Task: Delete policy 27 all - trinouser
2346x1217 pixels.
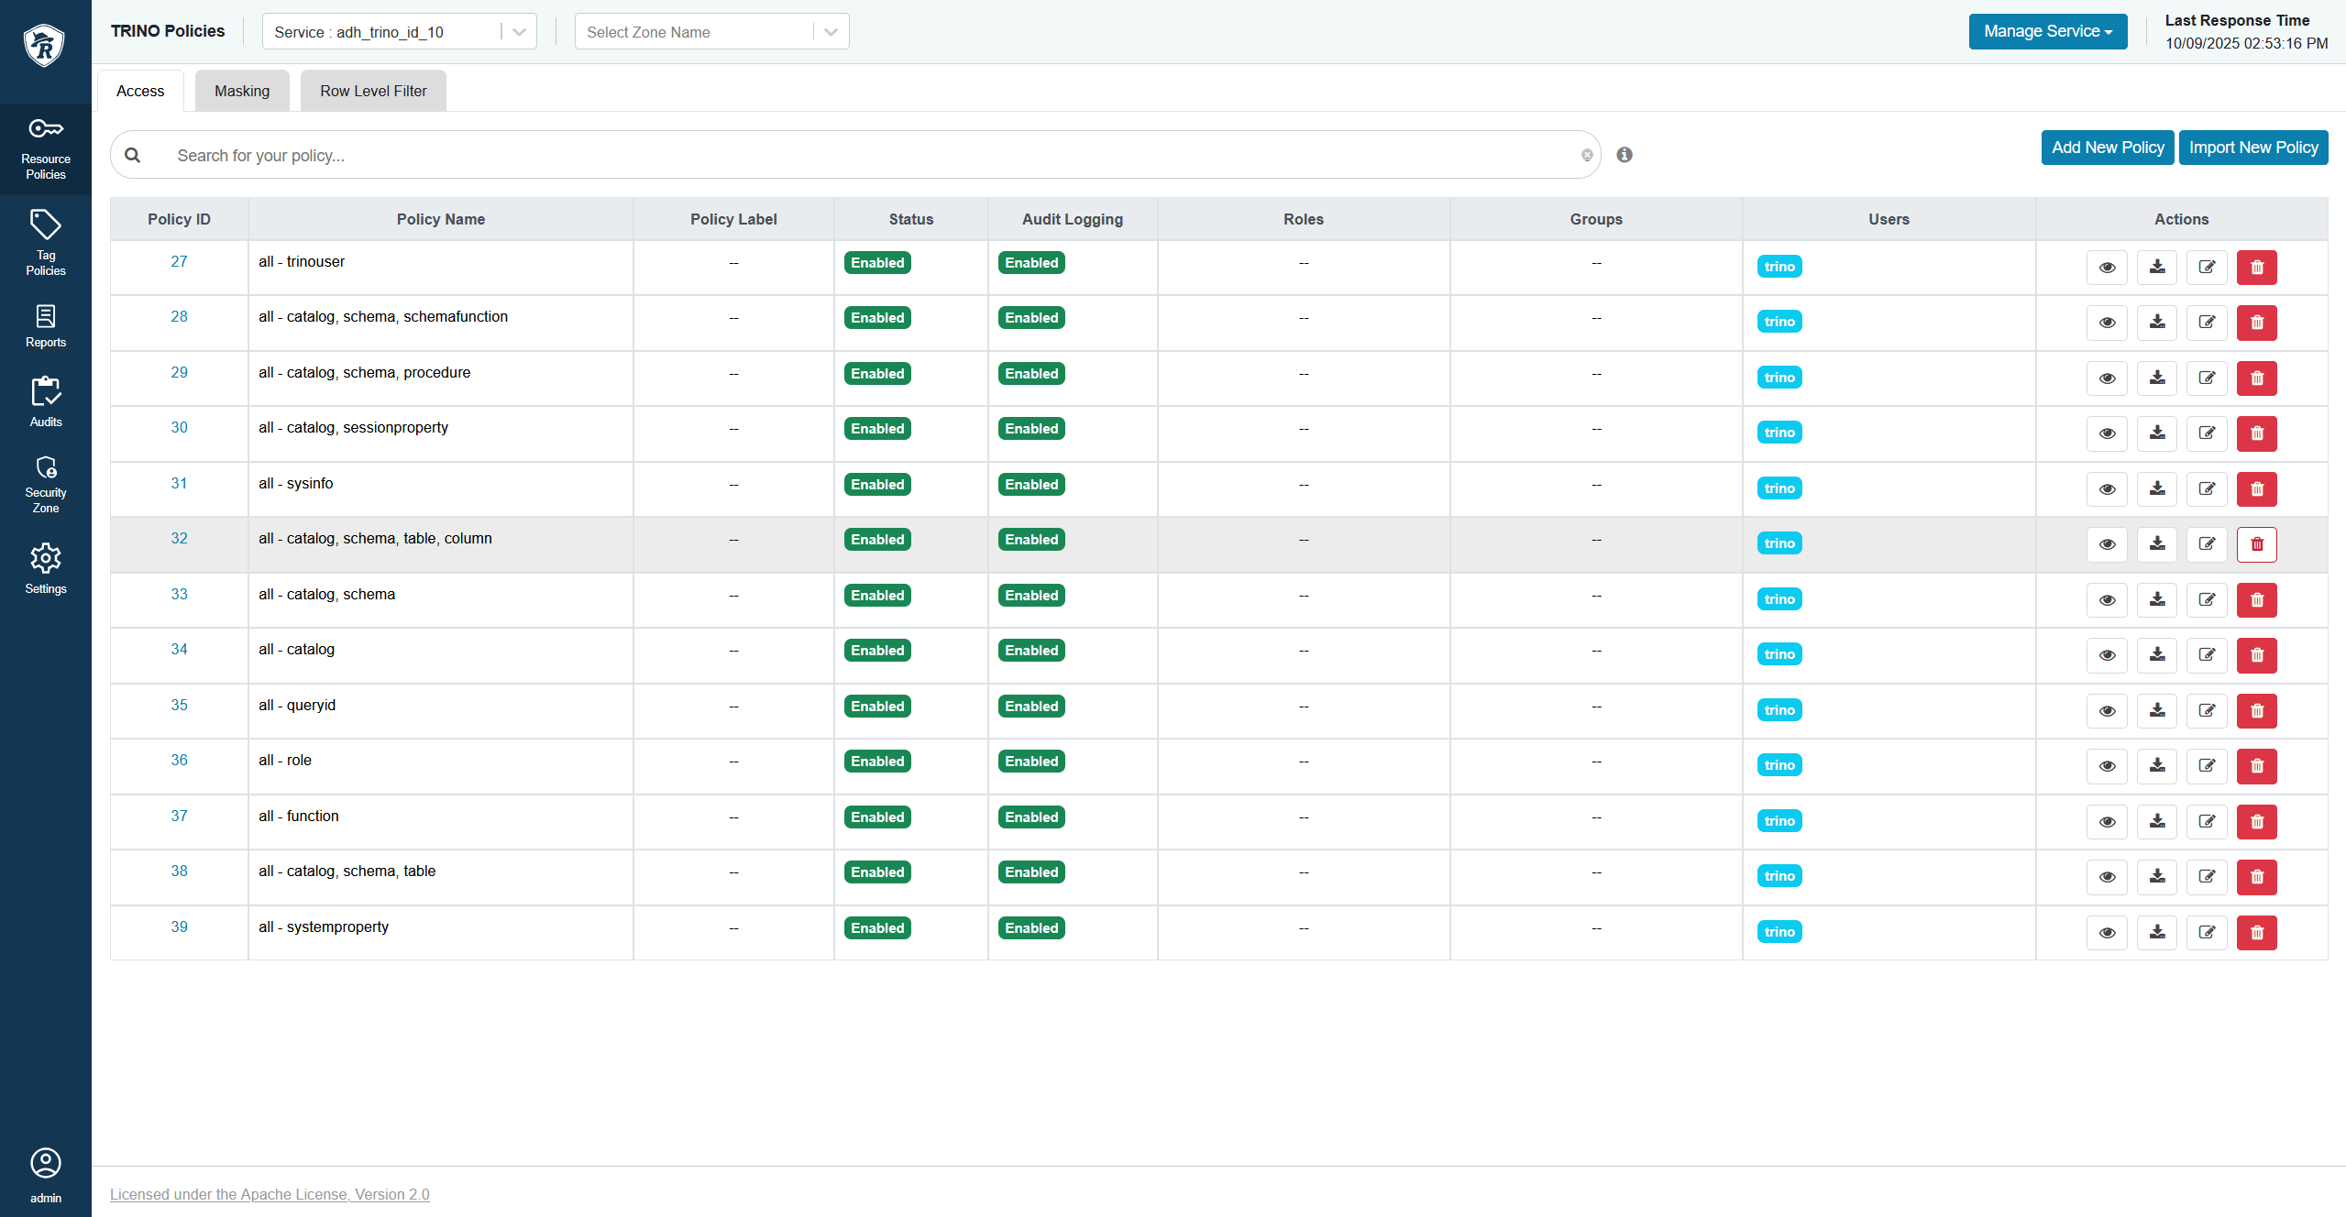Action: coord(2256,268)
